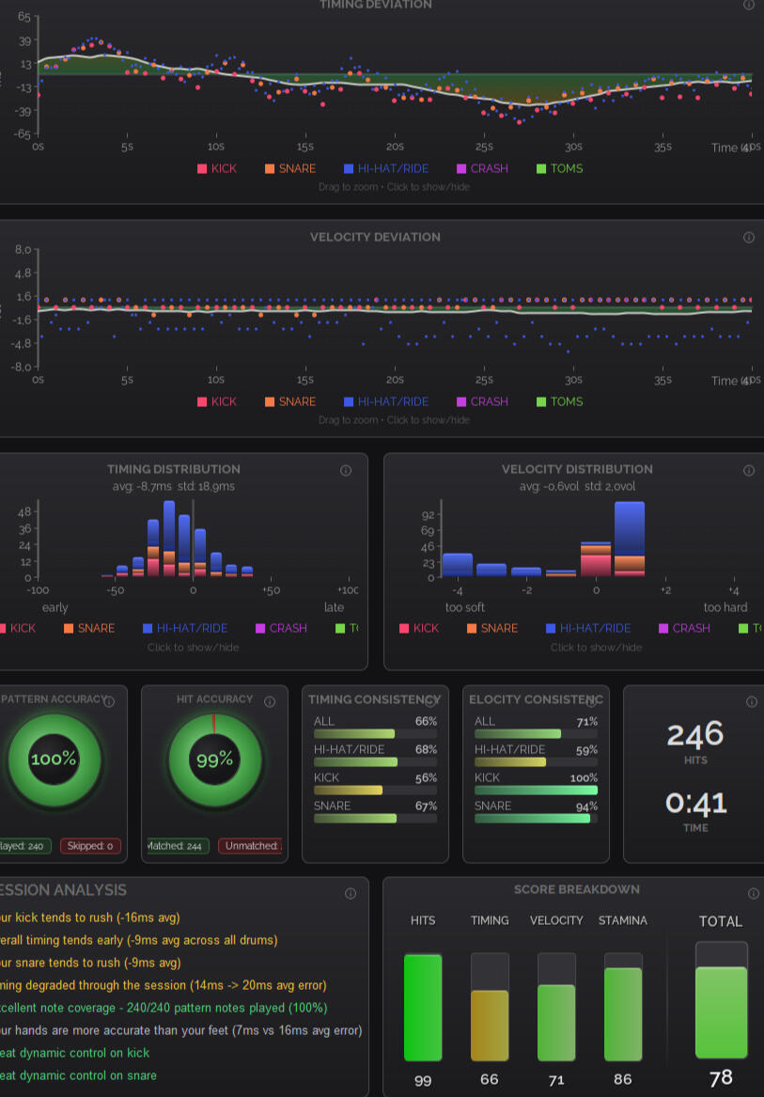Show Hit Accuracy info tooltip icon
Viewport: 764px width, 1097px height.
(x=270, y=701)
